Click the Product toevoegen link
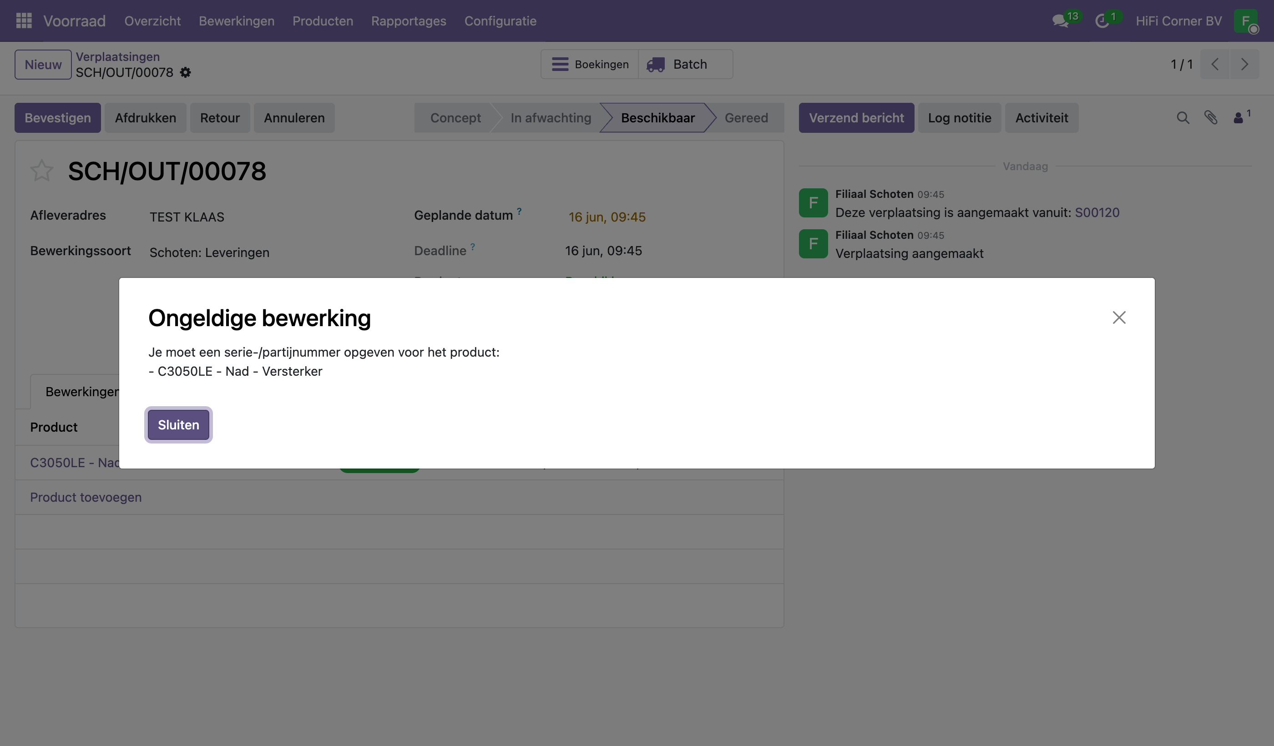The height and width of the screenshot is (746, 1274). 86,497
